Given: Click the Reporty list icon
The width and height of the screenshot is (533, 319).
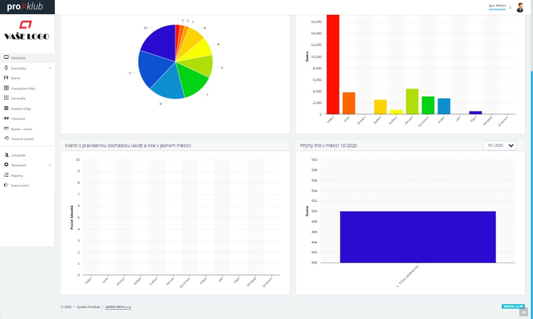Looking at the screenshot, I should (x=6, y=175).
